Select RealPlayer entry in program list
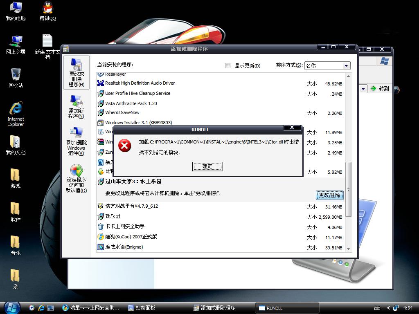The height and width of the screenshot is (314, 419). [221, 74]
